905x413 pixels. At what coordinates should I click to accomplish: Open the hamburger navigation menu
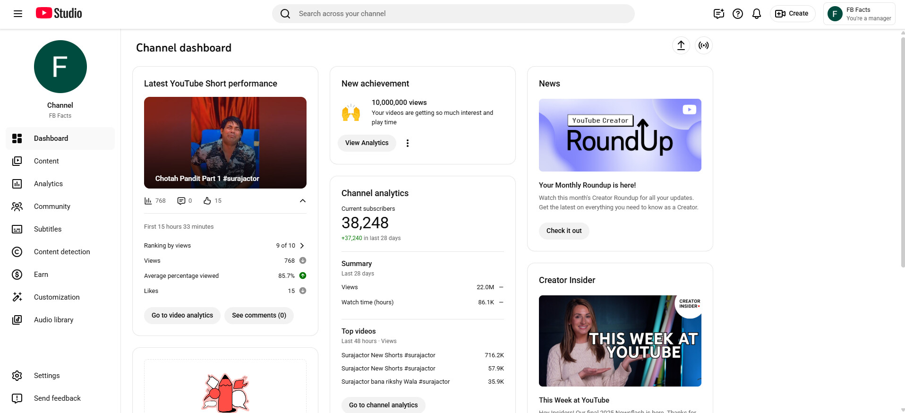pyautogui.click(x=18, y=14)
